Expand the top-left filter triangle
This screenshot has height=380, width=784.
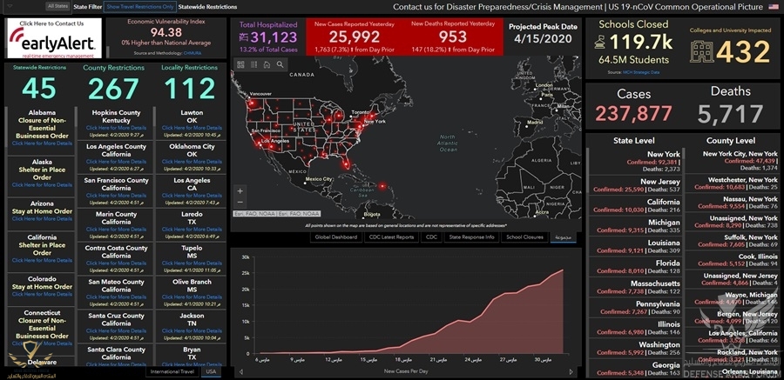(x=11, y=7)
